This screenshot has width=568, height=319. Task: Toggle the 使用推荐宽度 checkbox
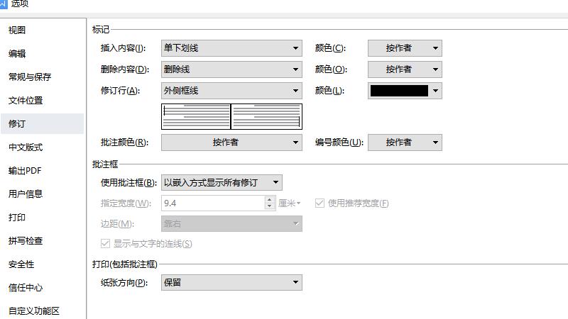(319, 203)
